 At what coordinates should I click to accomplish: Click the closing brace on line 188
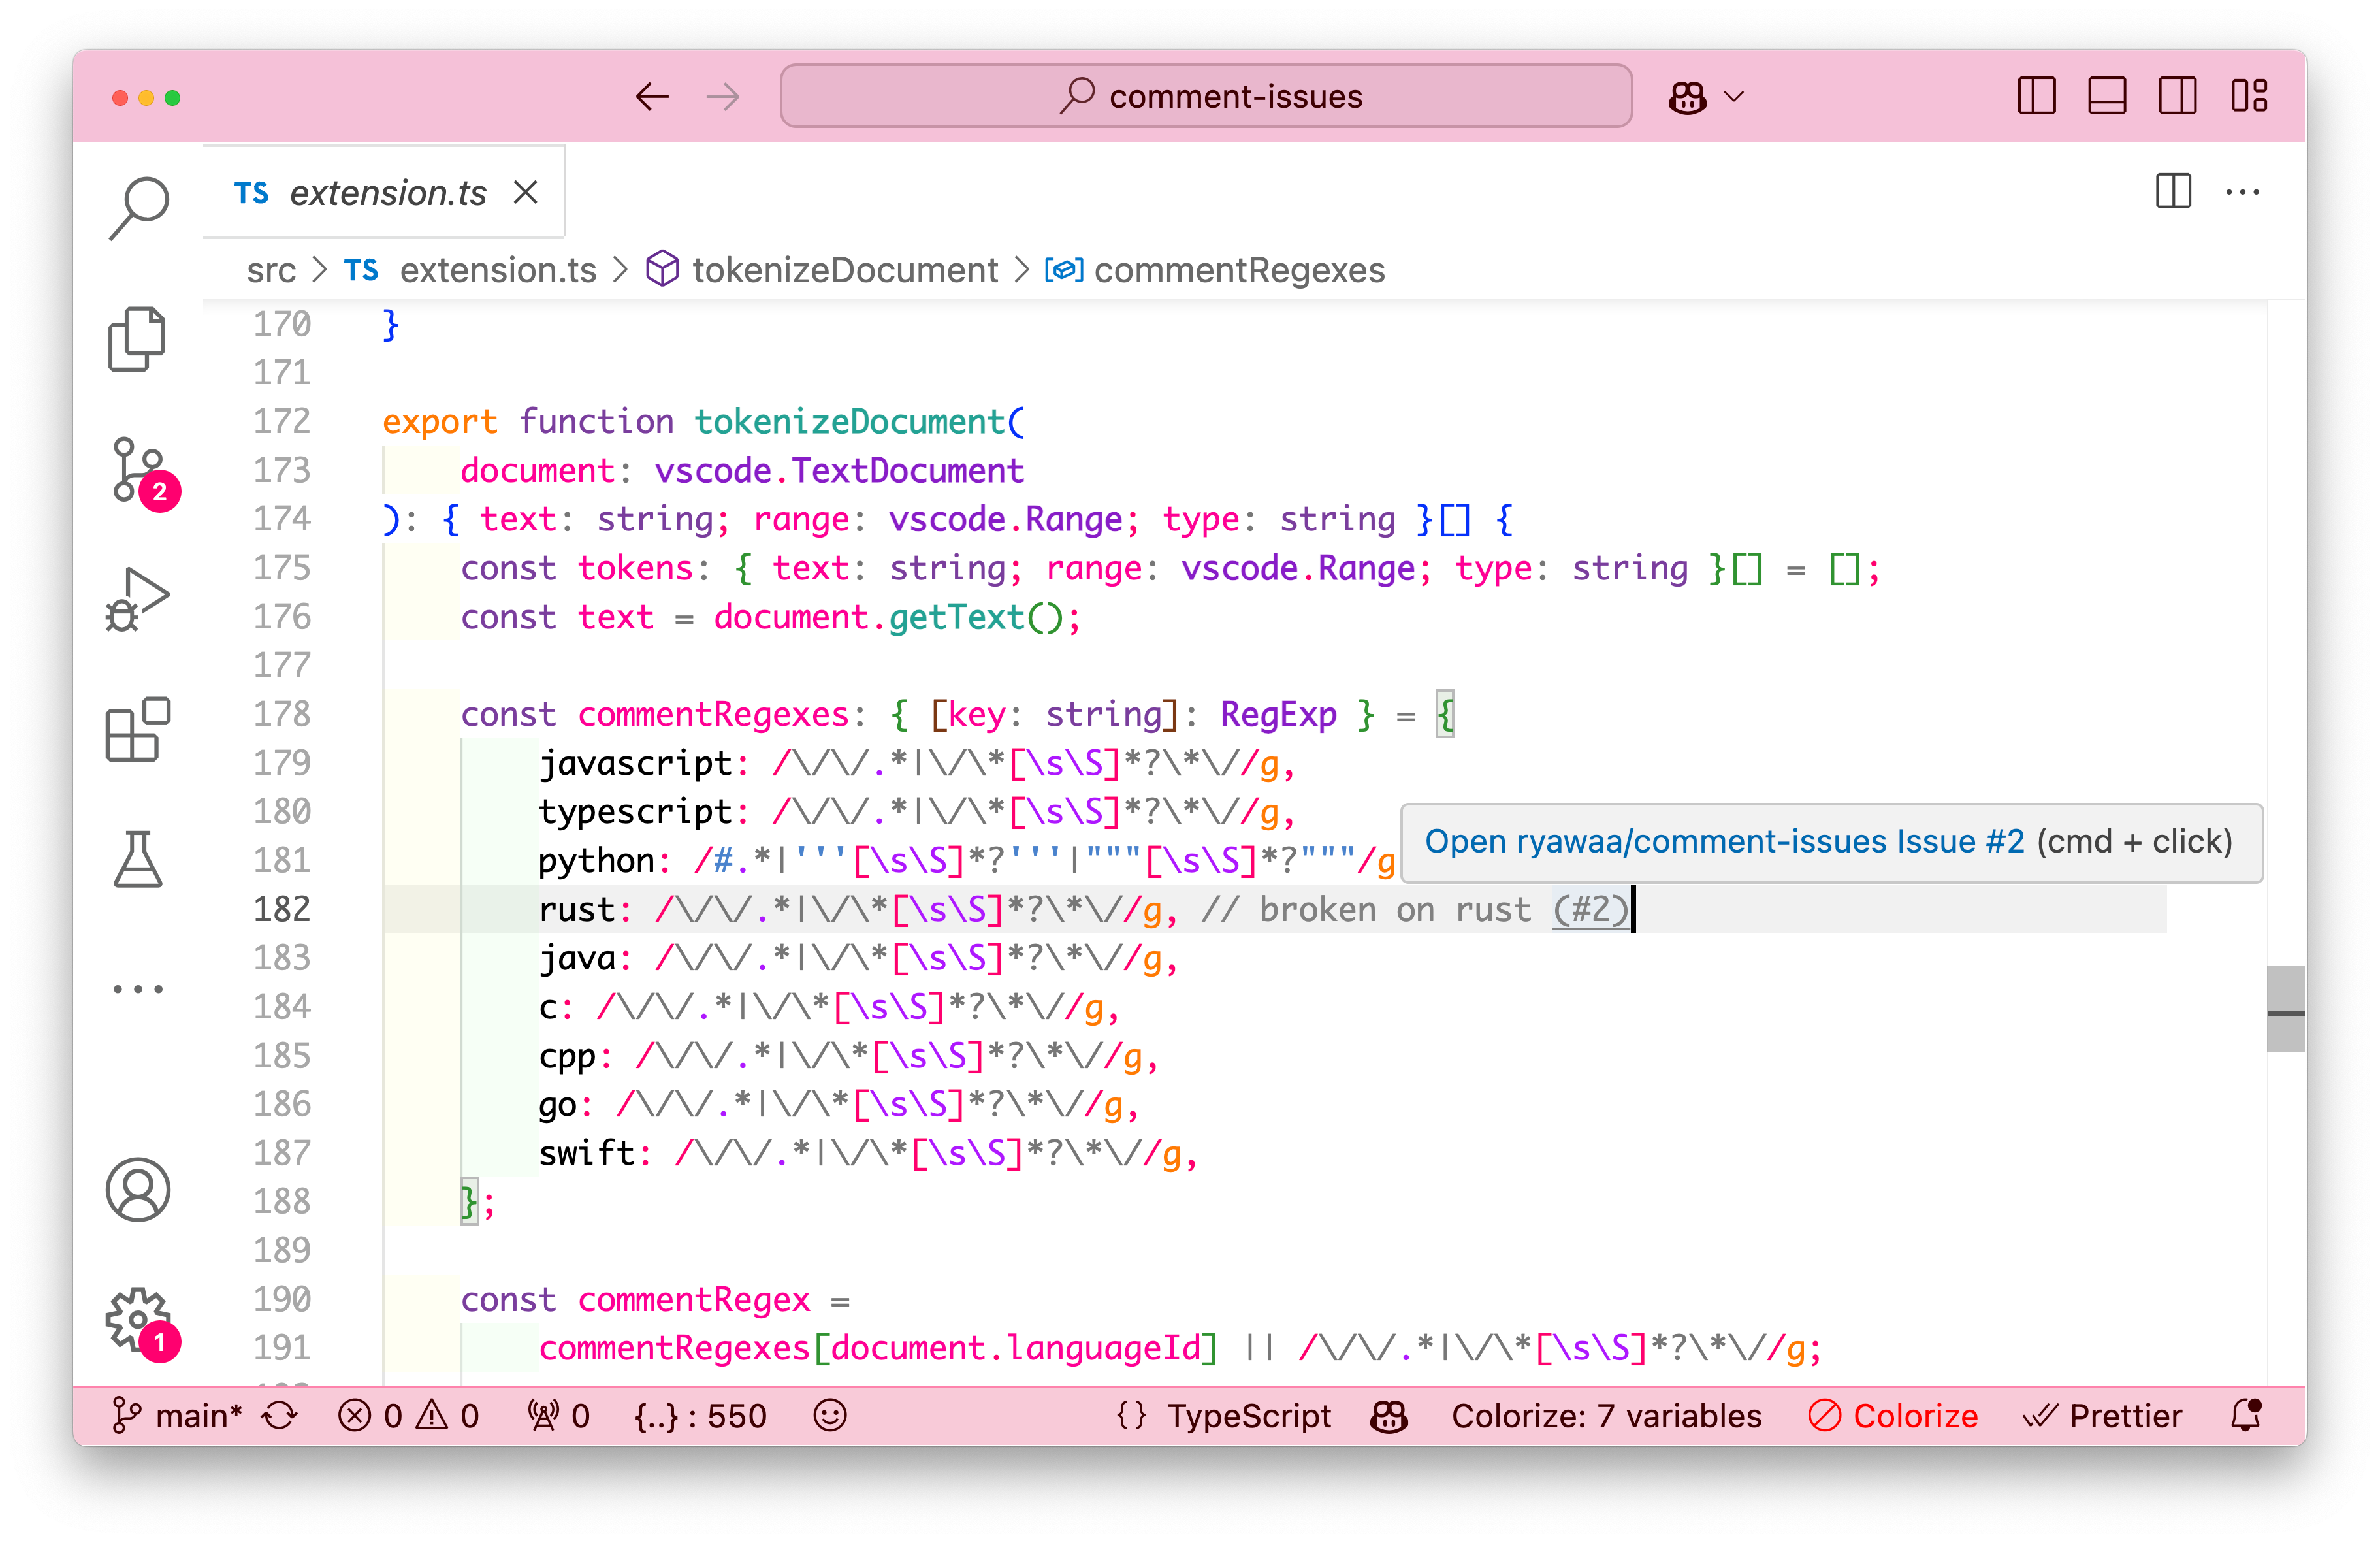468,1202
